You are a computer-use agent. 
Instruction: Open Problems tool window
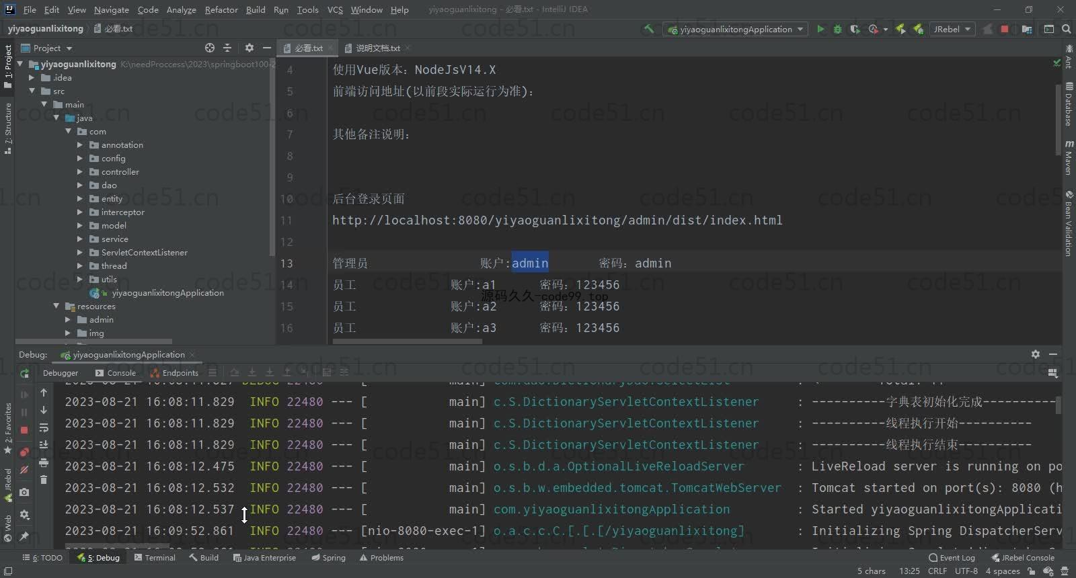point(381,558)
